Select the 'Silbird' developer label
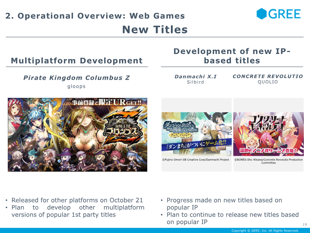The height and width of the screenshot is (233, 310). coord(195,82)
